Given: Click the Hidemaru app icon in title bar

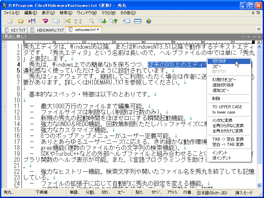Looking at the screenshot, I should pos(5,5).
